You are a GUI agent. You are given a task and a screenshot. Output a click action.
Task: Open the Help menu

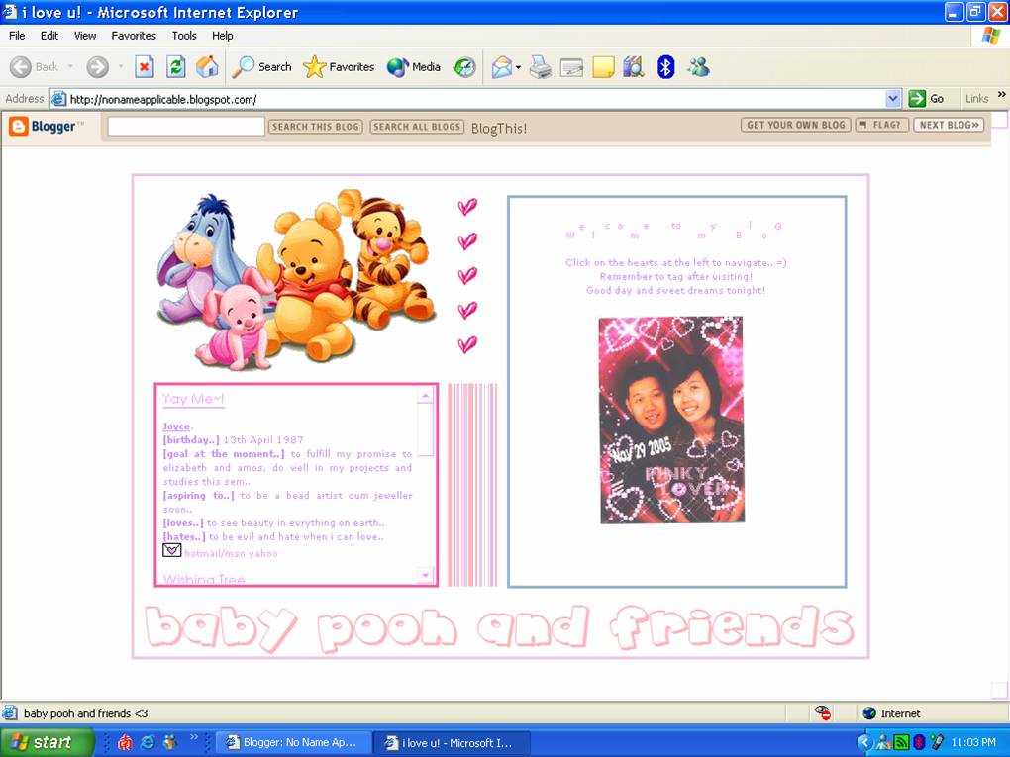[223, 36]
